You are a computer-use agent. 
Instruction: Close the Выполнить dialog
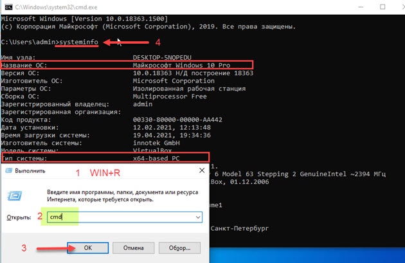pyautogui.click(x=202, y=170)
